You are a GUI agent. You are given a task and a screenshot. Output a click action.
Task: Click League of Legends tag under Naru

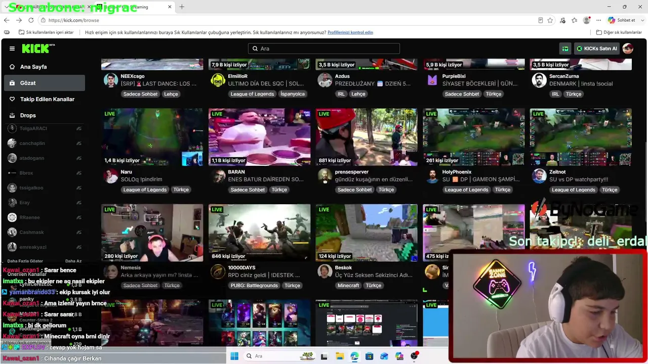pyautogui.click(x=145, y=190)
